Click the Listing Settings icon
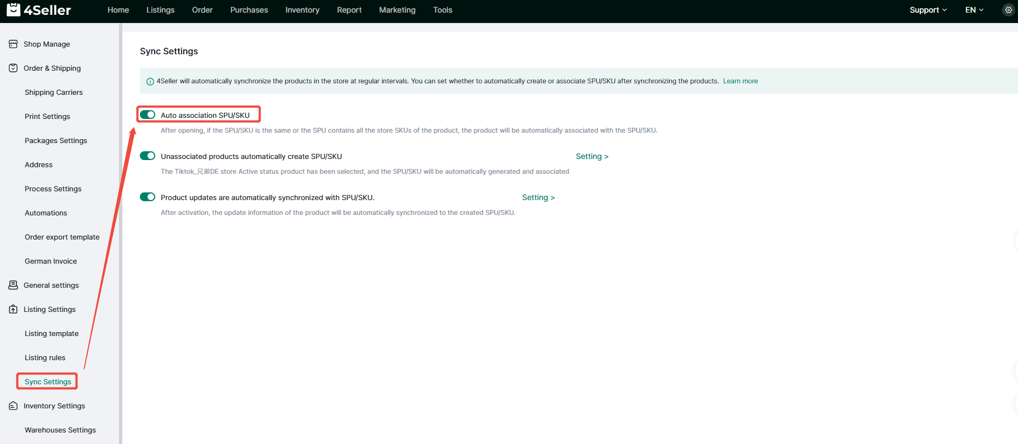Viewport: 1018px width, 444px height. 13,309
